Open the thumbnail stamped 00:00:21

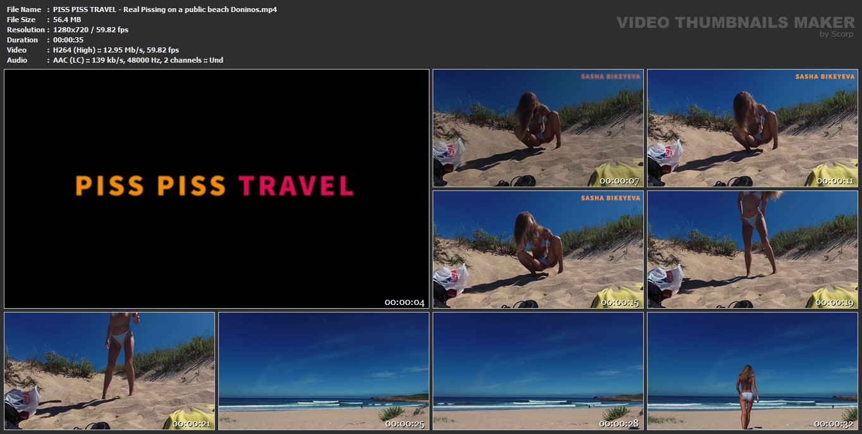(x=109, y=371)
